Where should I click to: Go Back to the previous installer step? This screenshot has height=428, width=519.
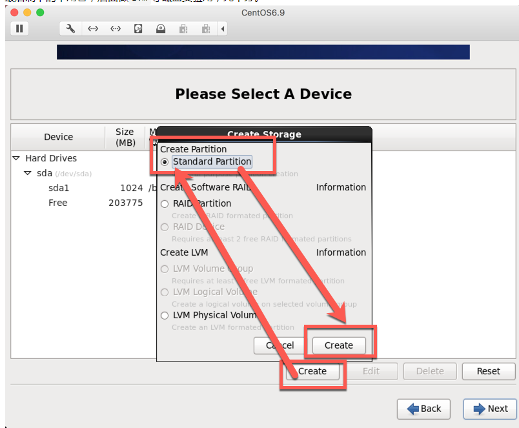[x=423, y=409]
